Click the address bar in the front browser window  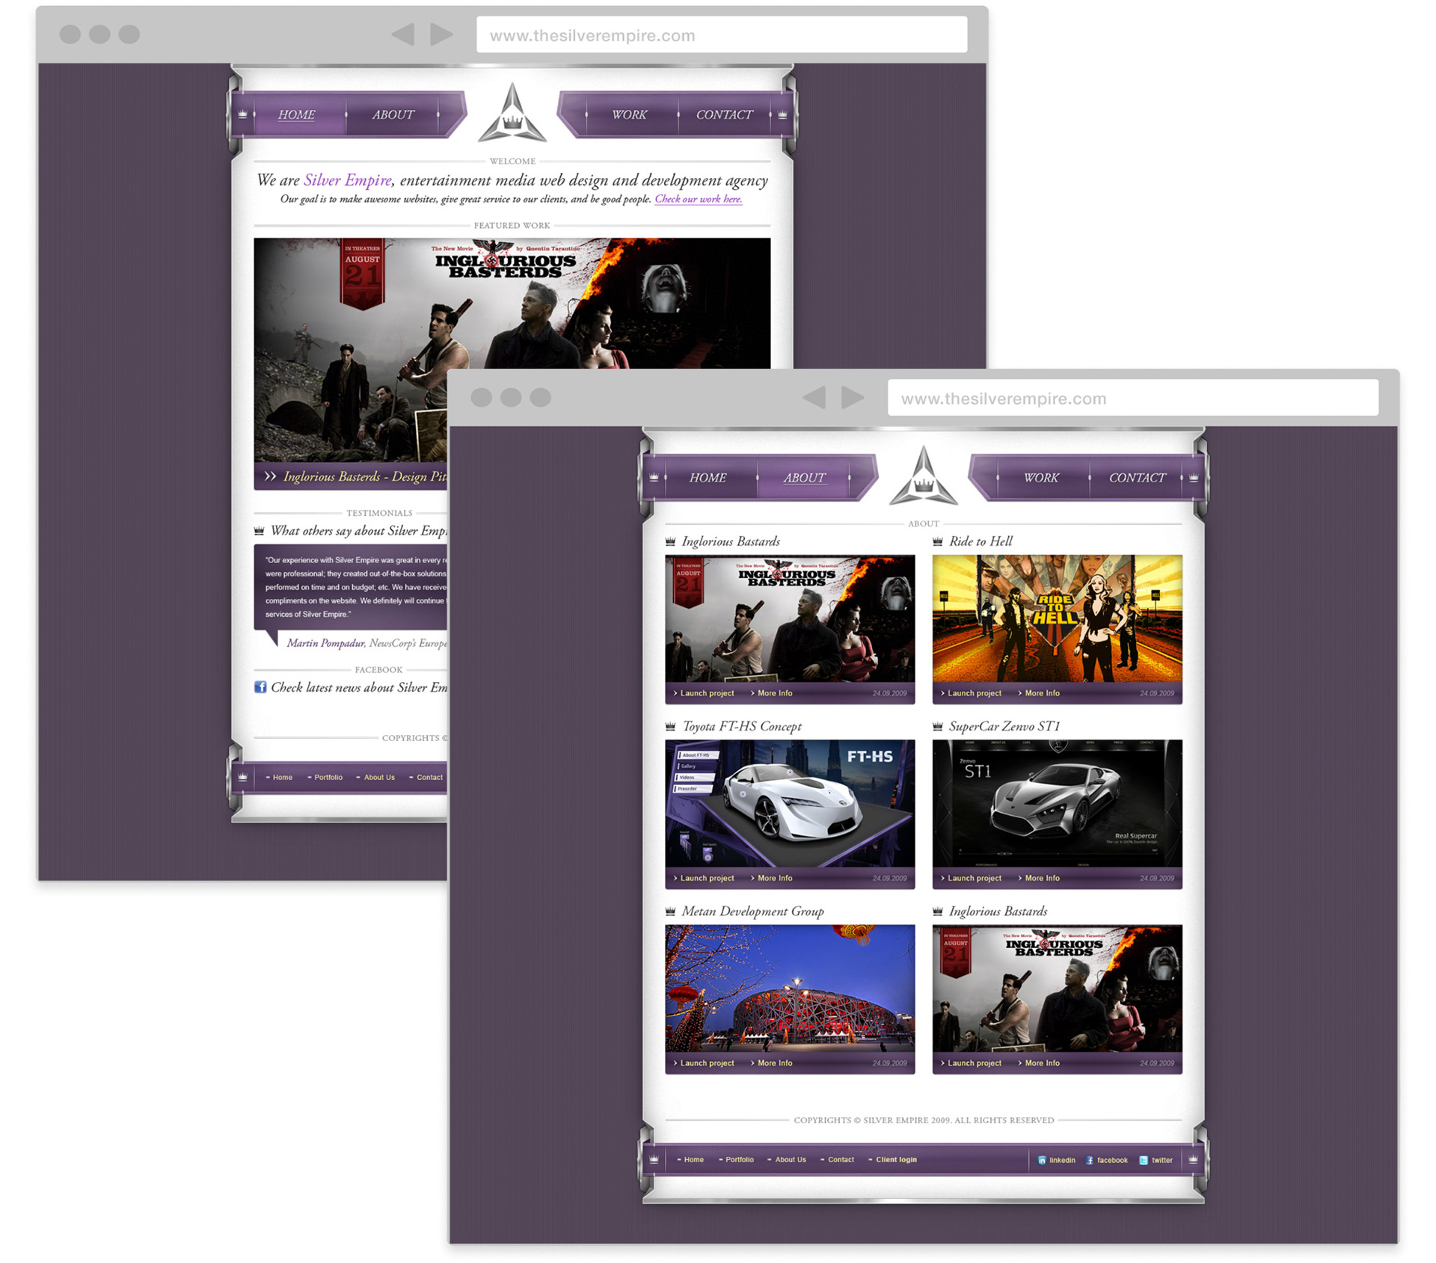pyautogui.click(x=1133, y=398)
